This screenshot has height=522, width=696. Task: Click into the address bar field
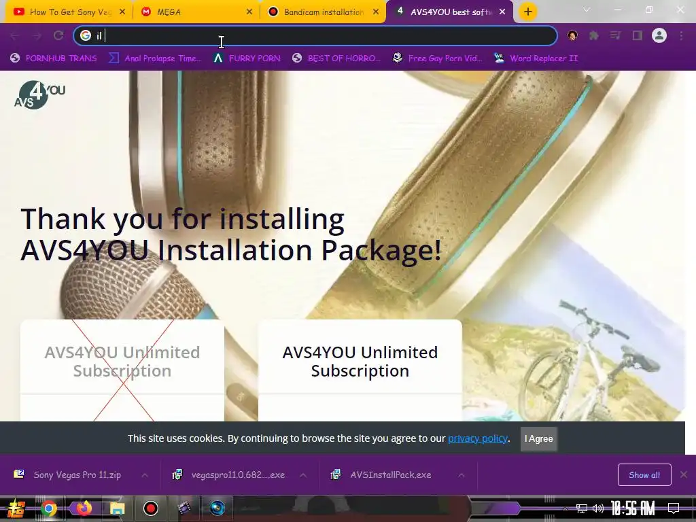315,35
